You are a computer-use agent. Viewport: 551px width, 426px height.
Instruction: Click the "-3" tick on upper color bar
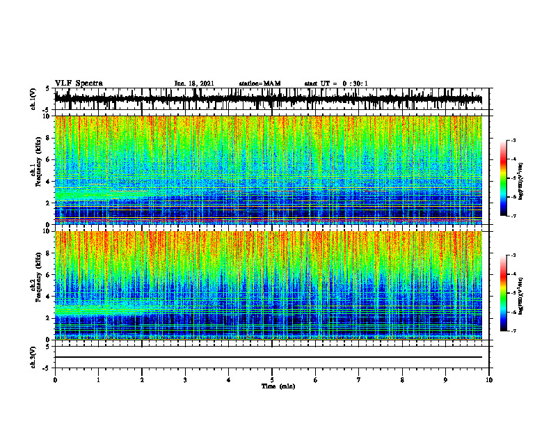pos(513,141)
